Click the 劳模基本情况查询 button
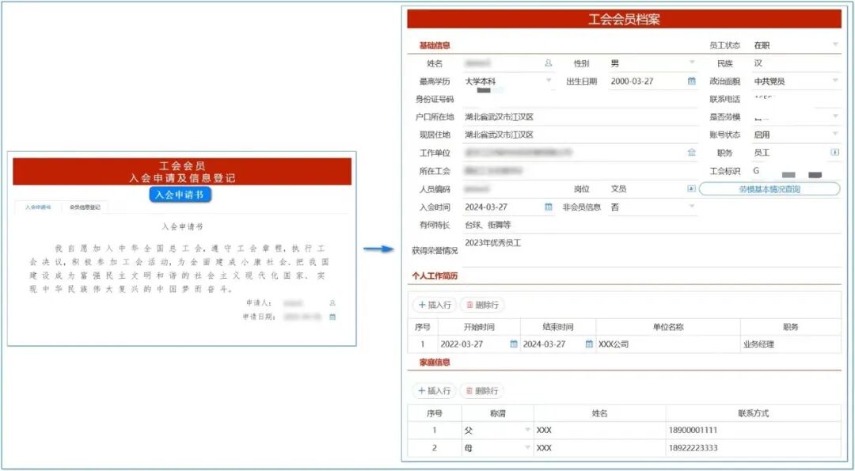 769,188
